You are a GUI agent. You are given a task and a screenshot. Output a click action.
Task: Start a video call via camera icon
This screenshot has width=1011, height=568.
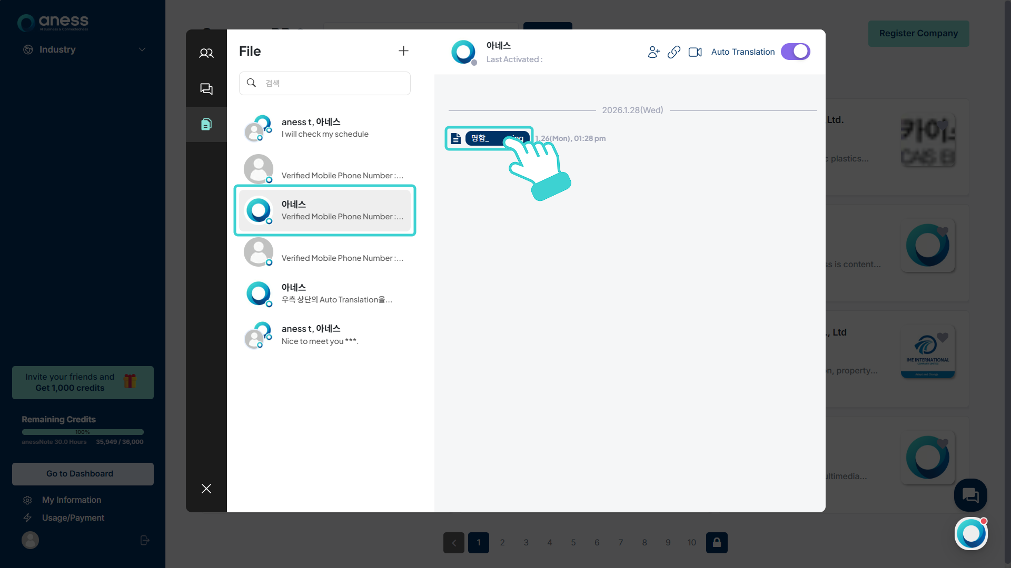pos(695,52)
